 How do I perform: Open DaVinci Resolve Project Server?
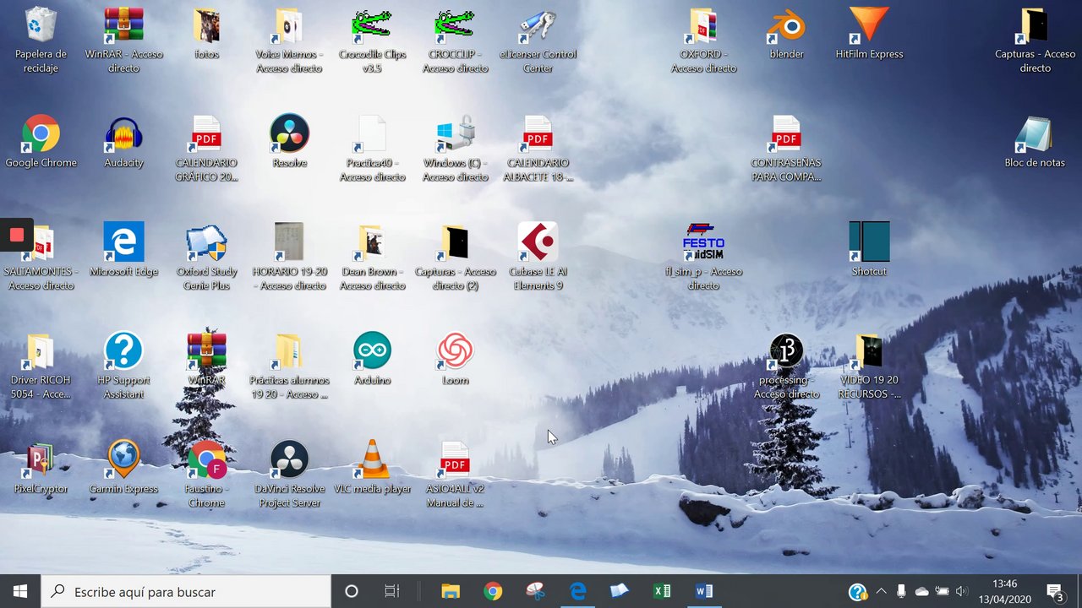click(289, 475)
